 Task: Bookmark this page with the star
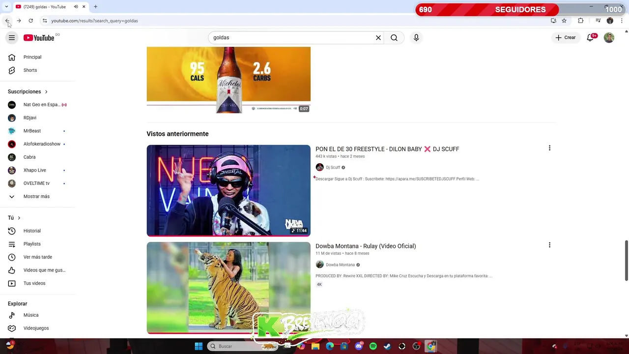pos(564,21)
